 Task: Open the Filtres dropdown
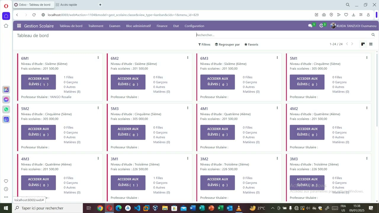click(204, 44)
